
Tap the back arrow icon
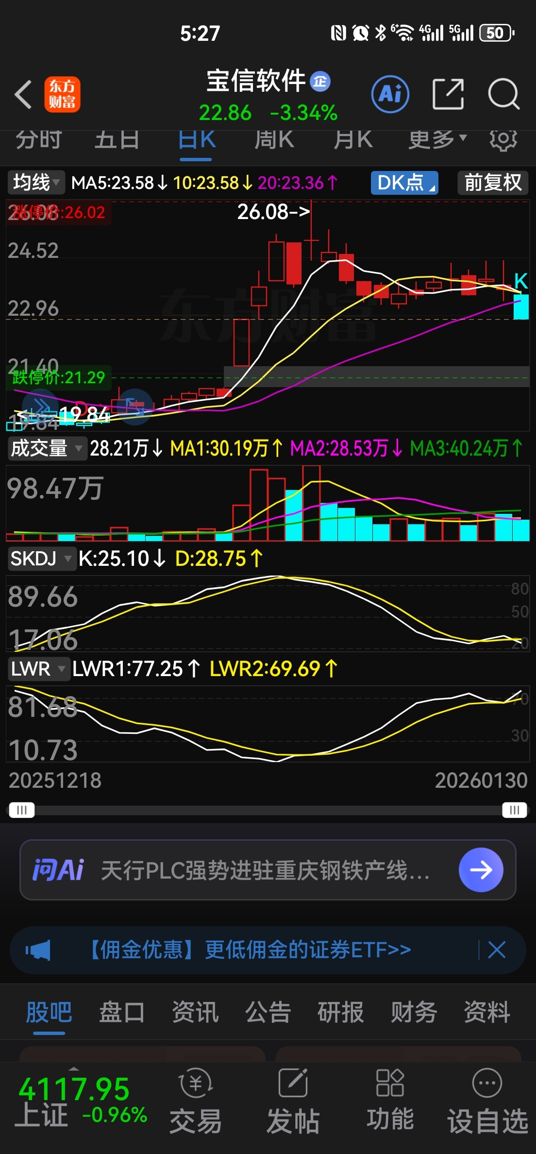point(23,94)
